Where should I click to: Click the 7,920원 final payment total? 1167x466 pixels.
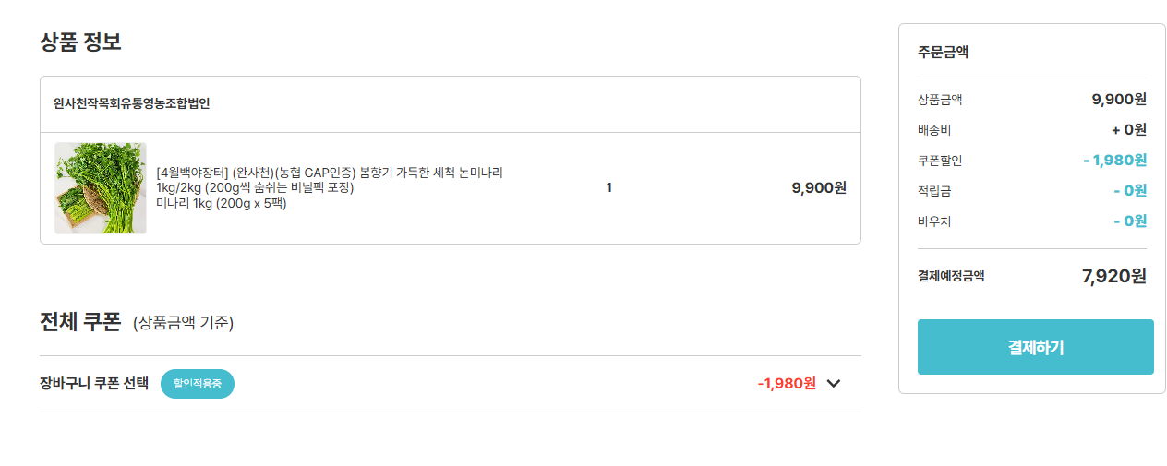point(1113,276)
